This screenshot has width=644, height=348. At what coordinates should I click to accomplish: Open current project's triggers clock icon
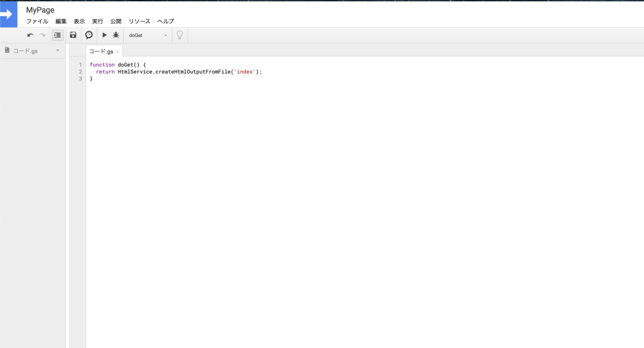pyautogui.click(x=89, y=35)
